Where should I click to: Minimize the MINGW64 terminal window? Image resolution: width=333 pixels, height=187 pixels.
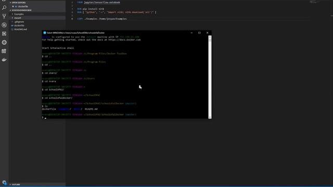point(191,33)
